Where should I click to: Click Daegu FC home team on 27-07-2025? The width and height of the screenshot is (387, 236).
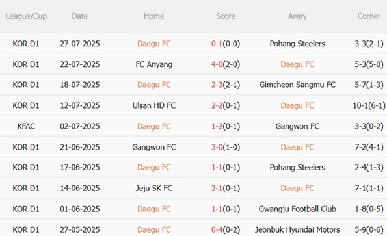[x=154, y=44]
